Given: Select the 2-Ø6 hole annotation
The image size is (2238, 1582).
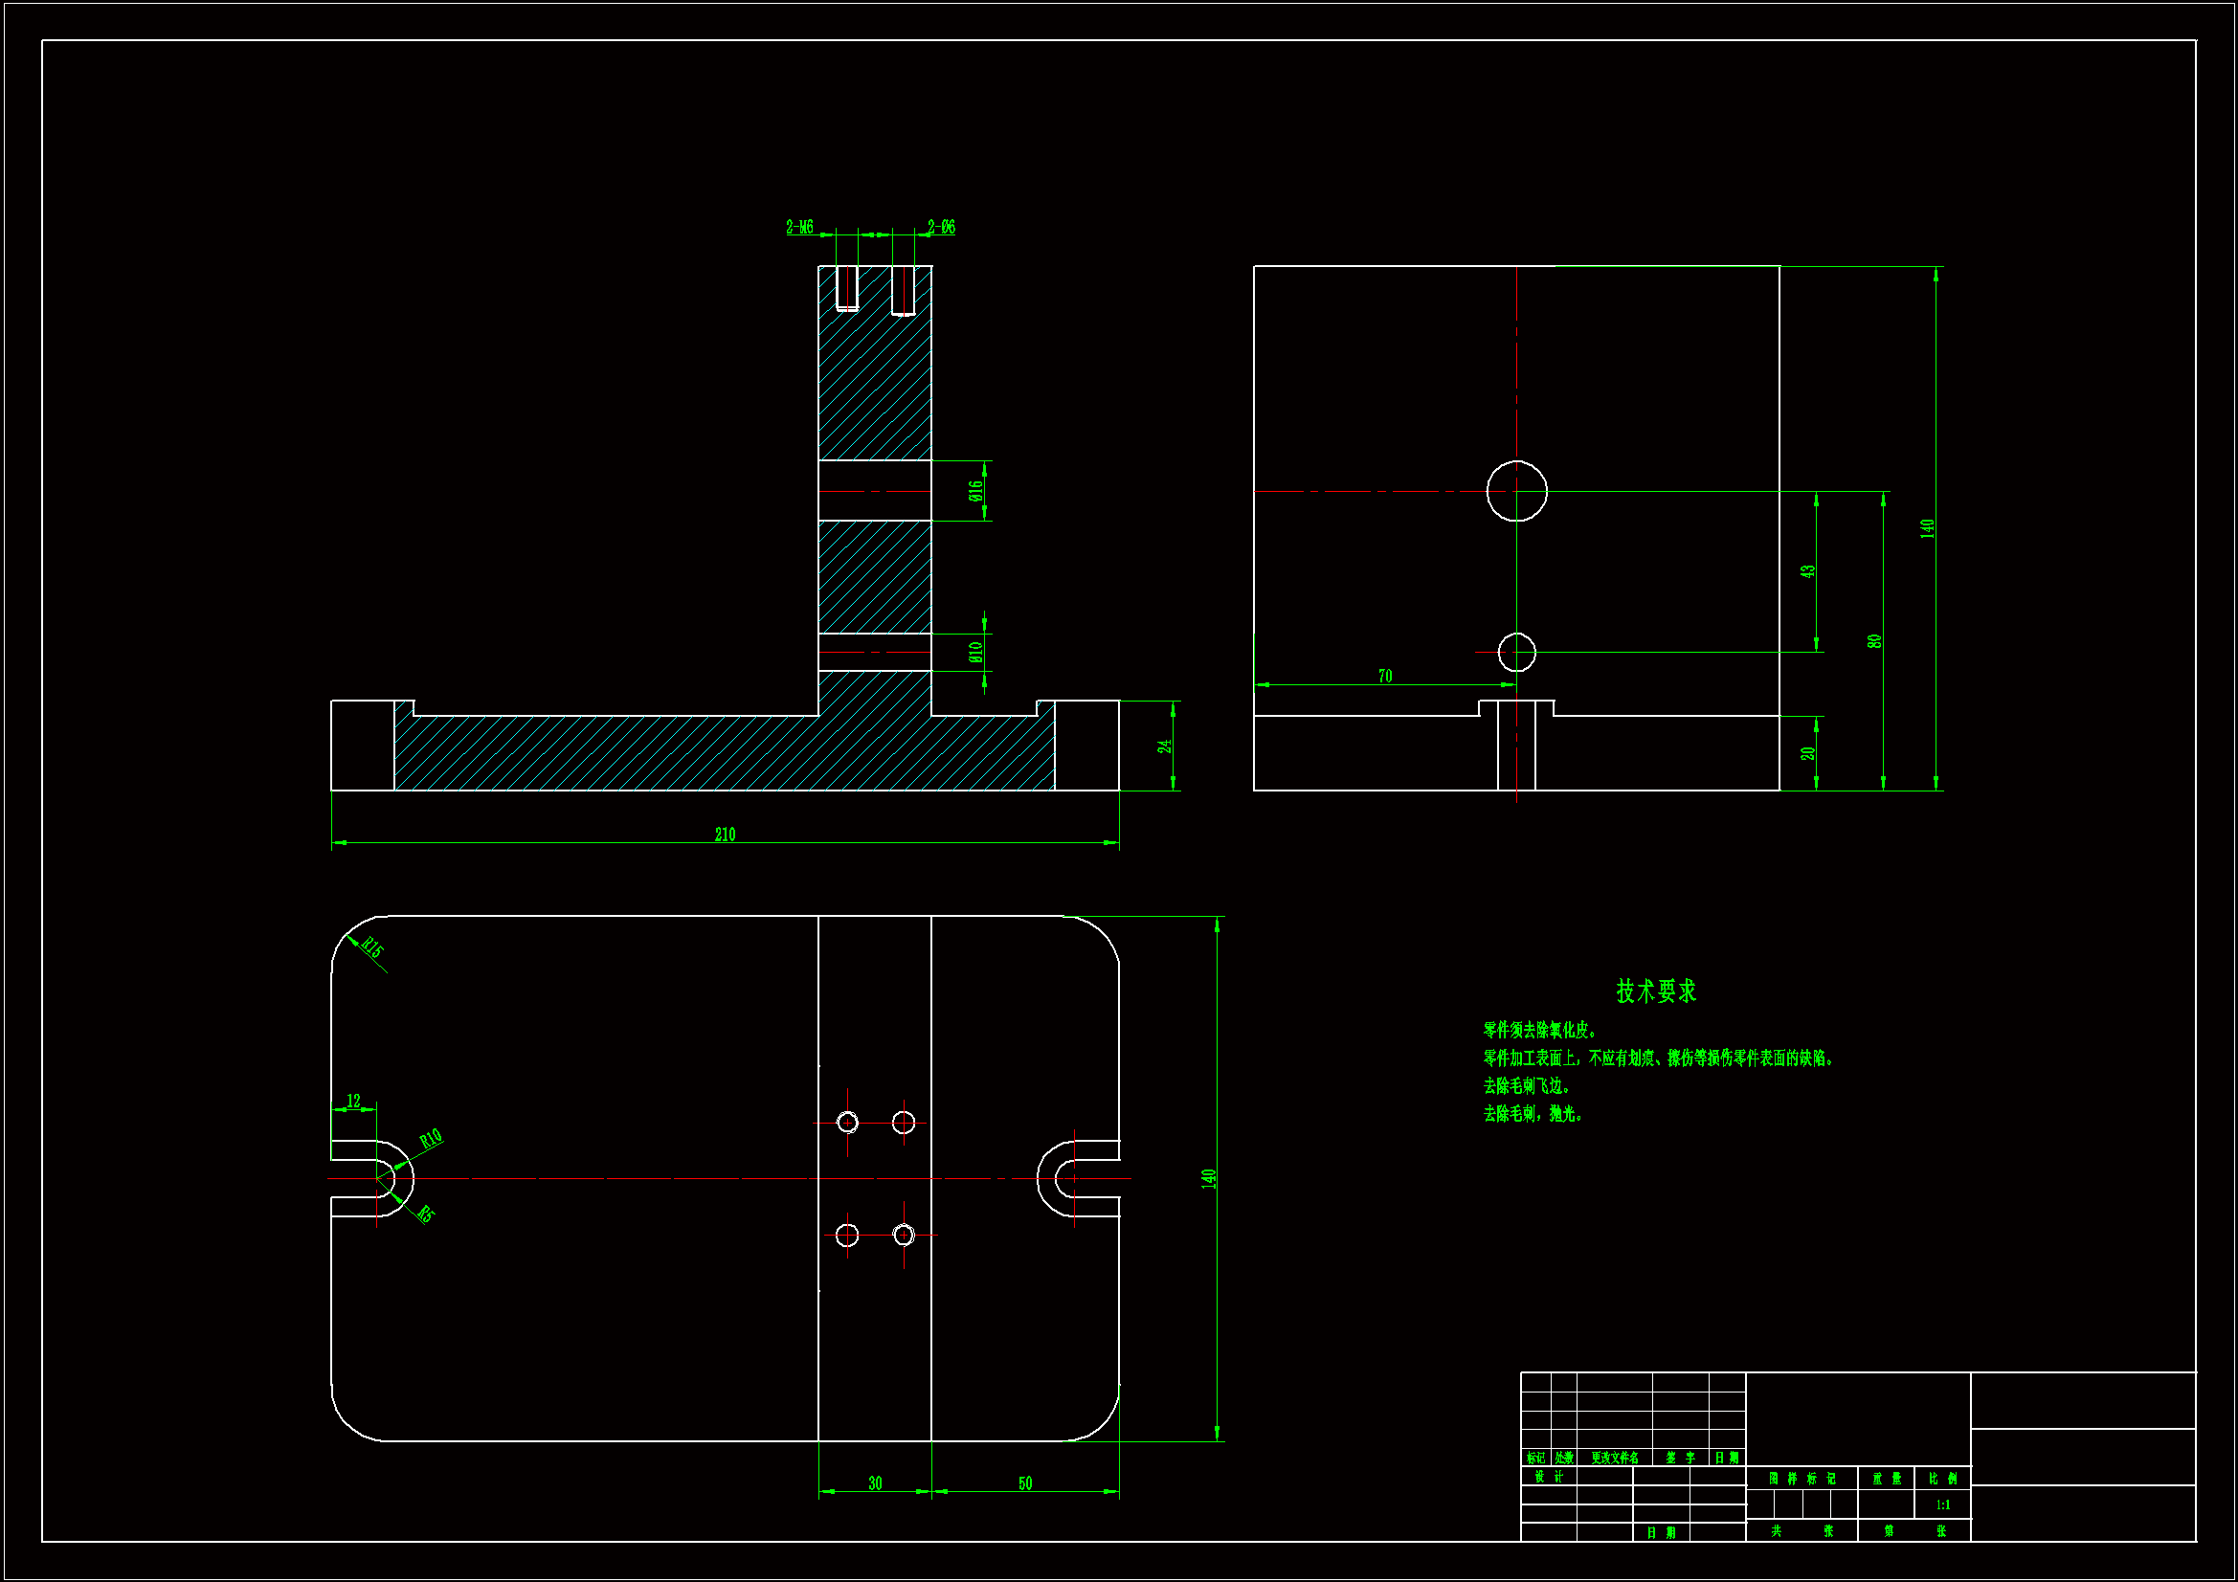Looking at the screenshot, I should [x=941, y=227].
